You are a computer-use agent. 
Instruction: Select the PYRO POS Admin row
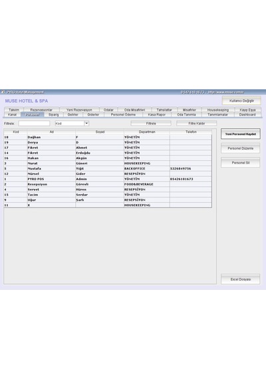(x=108, y=179)
